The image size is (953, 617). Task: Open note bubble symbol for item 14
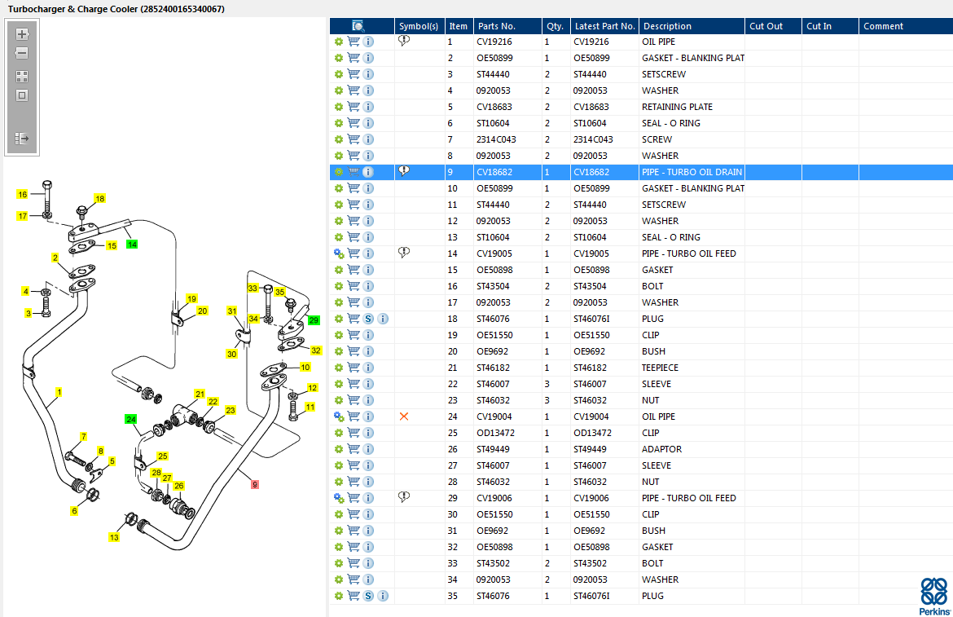[x=403, y=253]
